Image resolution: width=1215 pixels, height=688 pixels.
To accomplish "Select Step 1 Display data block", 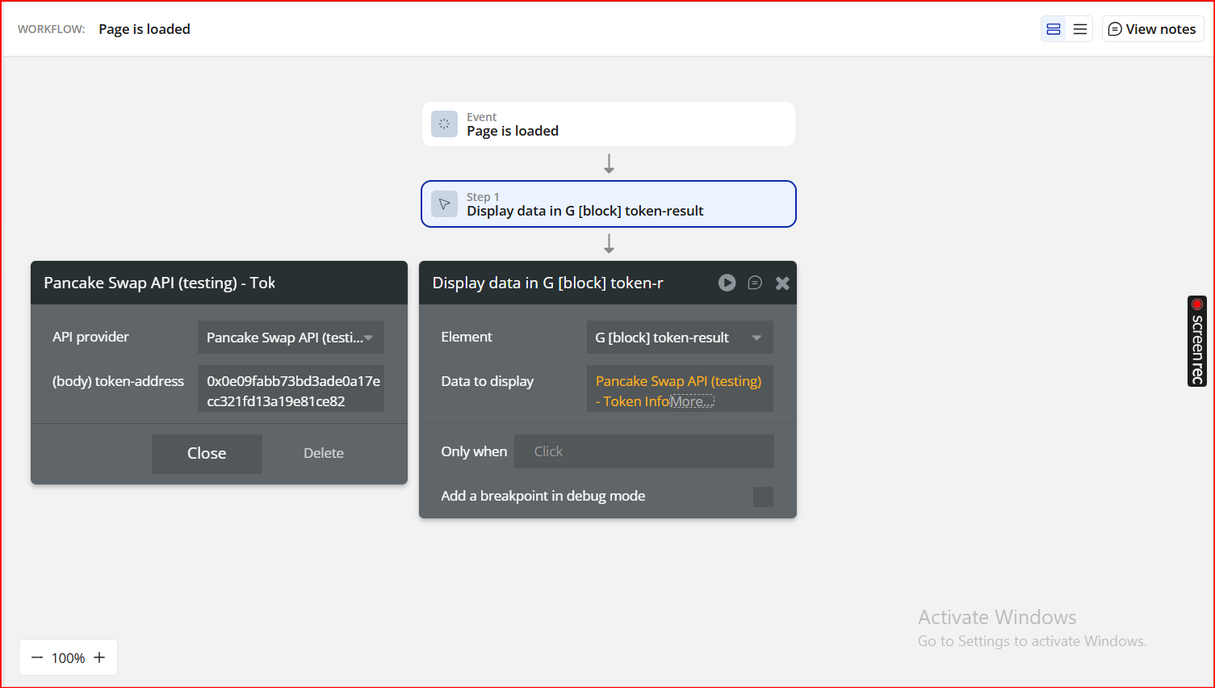I will point(608,204).
